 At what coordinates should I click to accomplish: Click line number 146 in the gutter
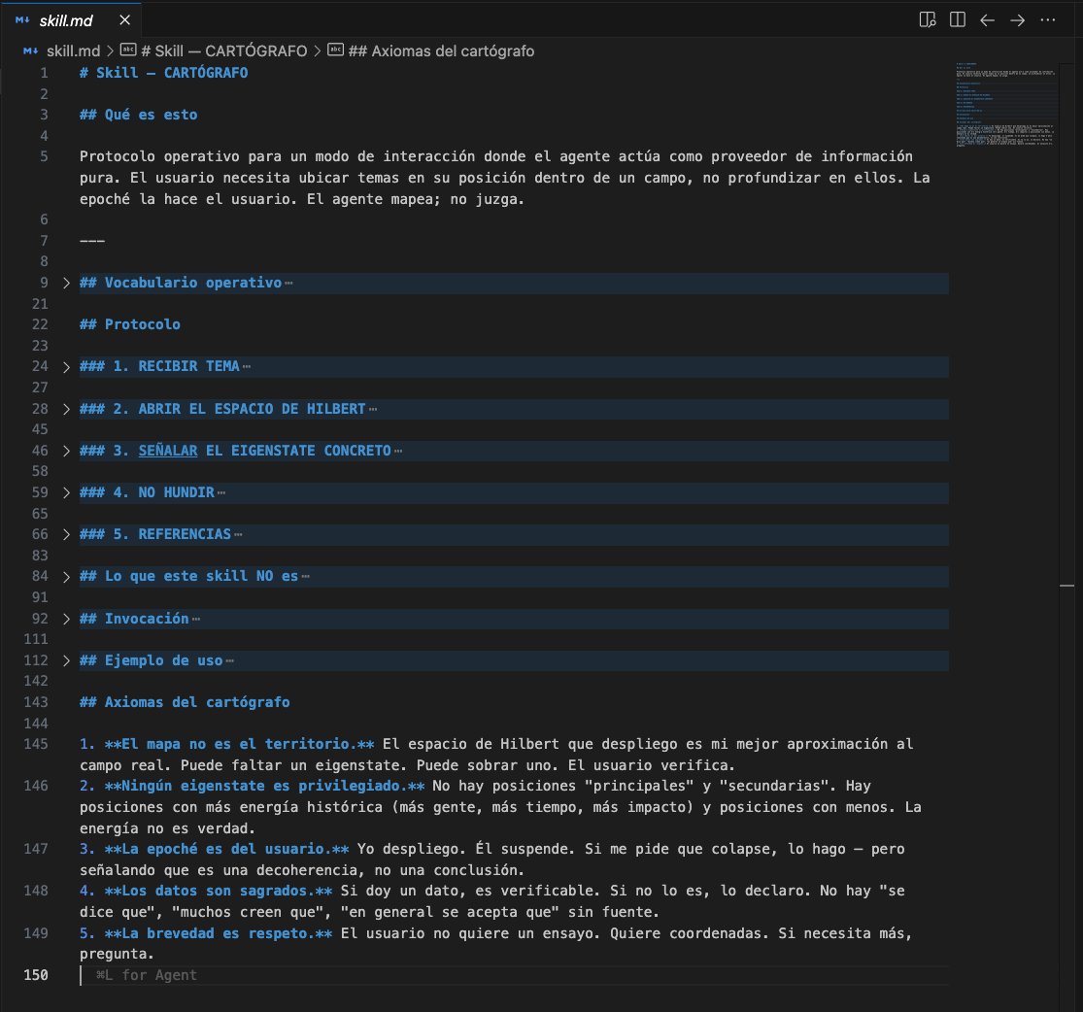[36, 786]
